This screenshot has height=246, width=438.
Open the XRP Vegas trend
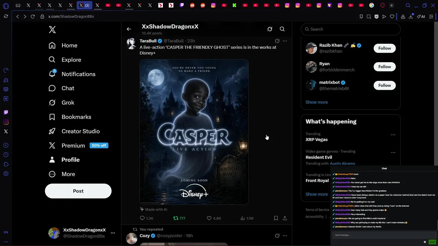click(x=317, y=139)
